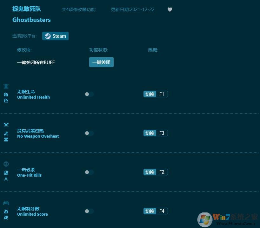Enable the Unlimited Score toggle
The height and width of the screenshot is (228, 260).
89,211
